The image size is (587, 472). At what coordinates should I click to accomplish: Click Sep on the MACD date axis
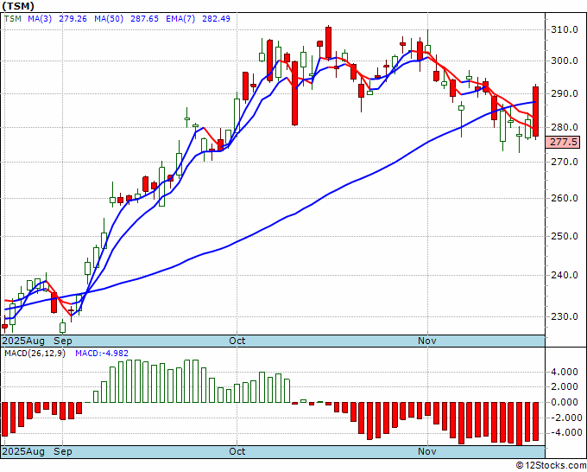point(62,451)
